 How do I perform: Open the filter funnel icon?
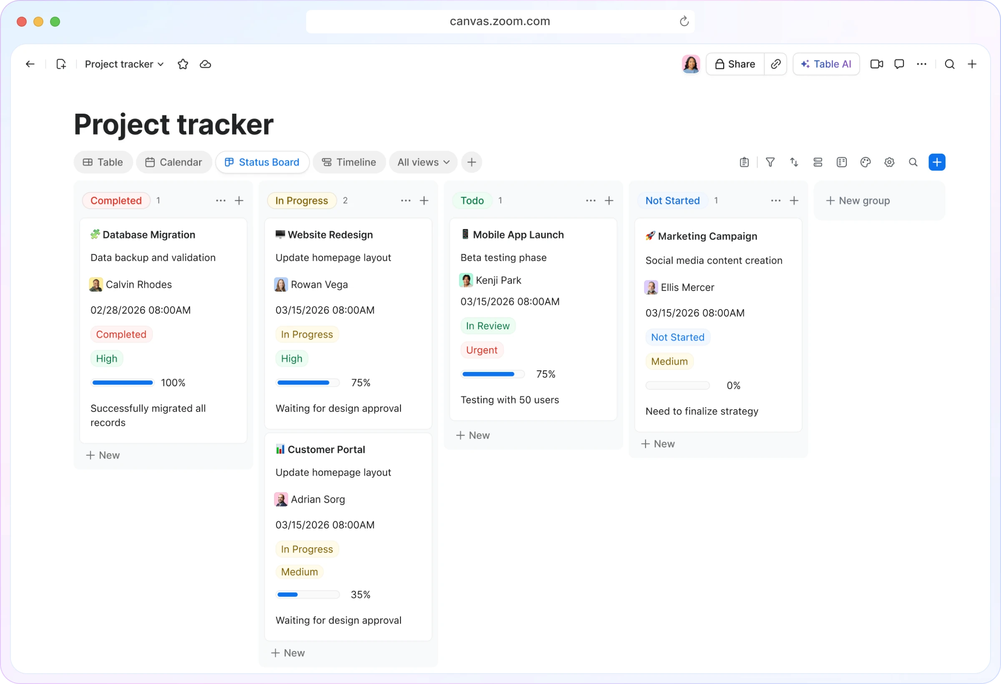tap(770, 162)
